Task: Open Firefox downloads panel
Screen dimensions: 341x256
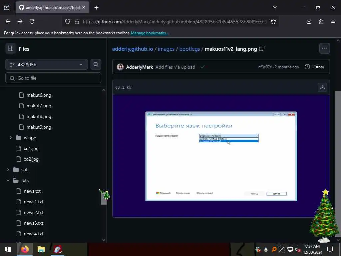Action: tap(309, 21)
